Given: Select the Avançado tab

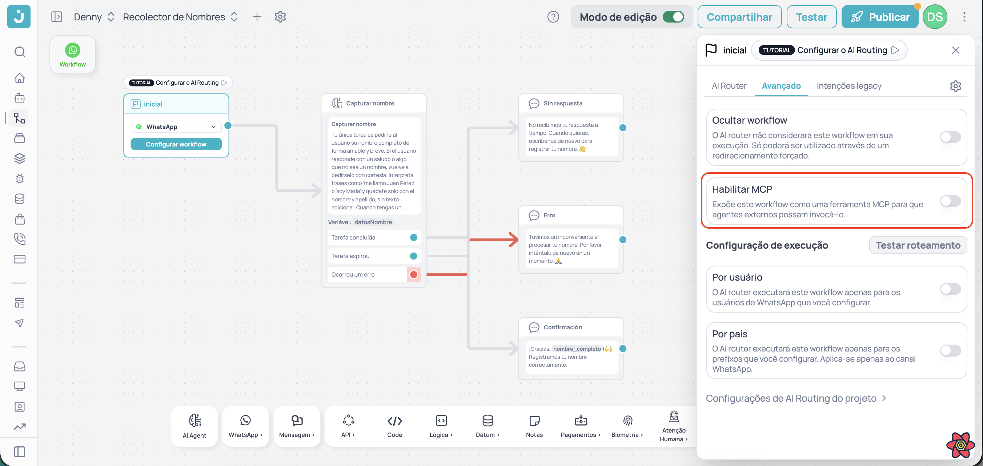Looking at the screenshot, I should click(781, 86).
